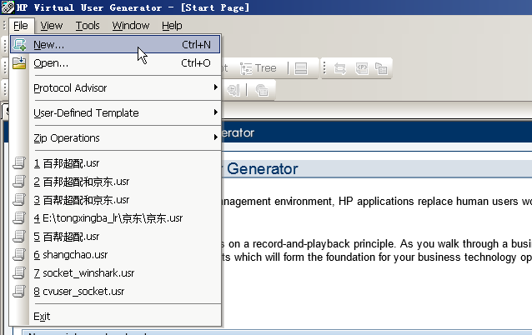The height and width of the screenshot is (335, 532).
Task: Click script icon beside 1 百邦超配.usr
Action: 19,163
